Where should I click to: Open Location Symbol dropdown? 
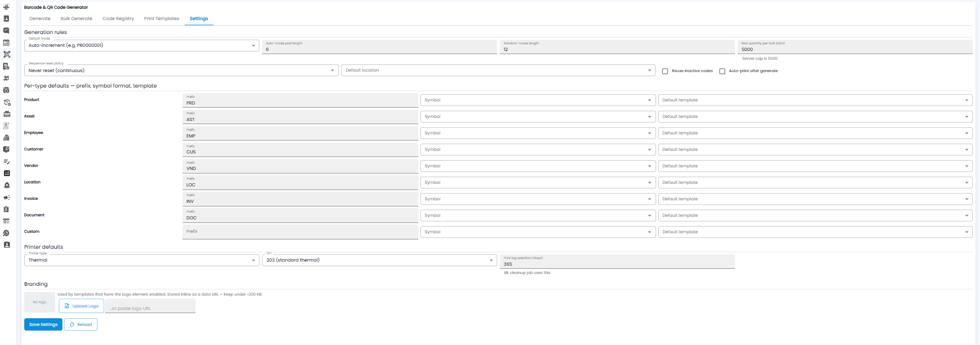[x=538, y=183]
